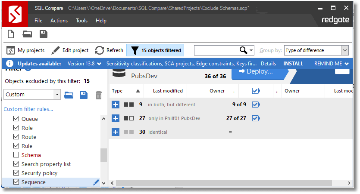Toggle checkbox for 9 of 9 group
The image size is (360, 194).
click(256, 105)
